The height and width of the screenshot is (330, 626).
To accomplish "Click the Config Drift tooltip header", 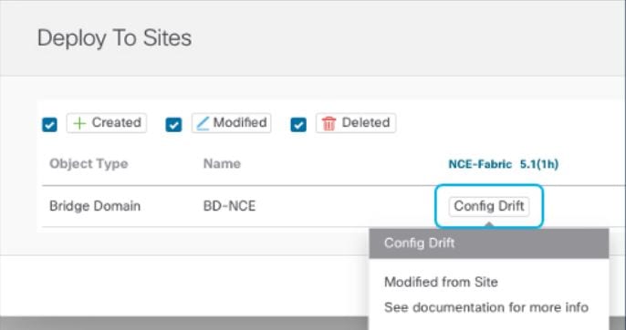I will tap(489, 243).
